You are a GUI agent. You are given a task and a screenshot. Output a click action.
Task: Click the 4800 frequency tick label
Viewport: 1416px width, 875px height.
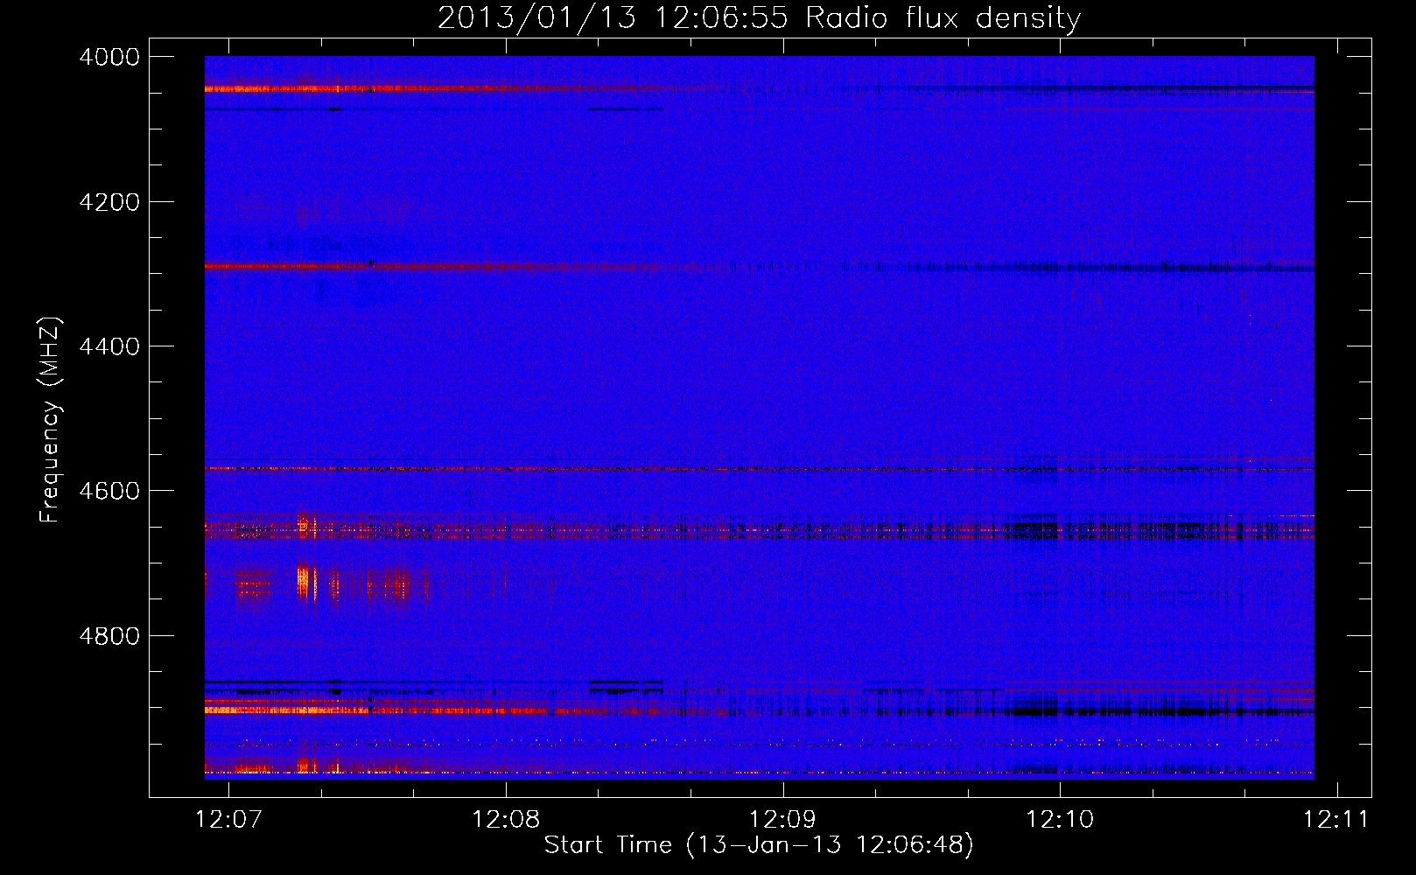109,636
